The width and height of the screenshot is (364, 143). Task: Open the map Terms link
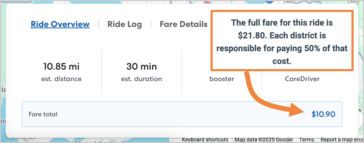click(x=307, y=140)
